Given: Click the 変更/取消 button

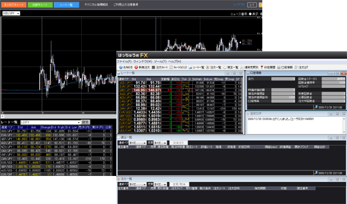Looking at the screenshot, I should (x=179, y=184).
